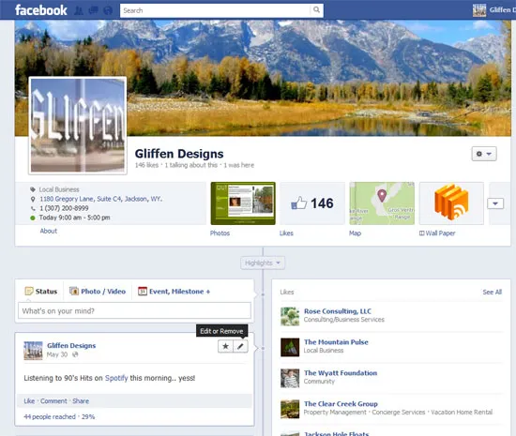Open notifications globe icon in top bar
Image resolution: width=516 pixels, height=436 pixels.
click(x=108, y=10)
